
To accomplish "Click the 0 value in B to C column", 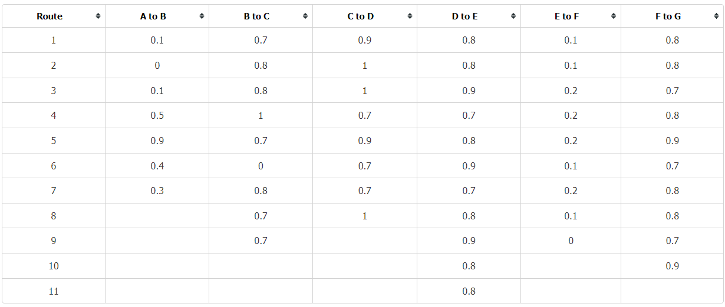I will pos(261,166).
